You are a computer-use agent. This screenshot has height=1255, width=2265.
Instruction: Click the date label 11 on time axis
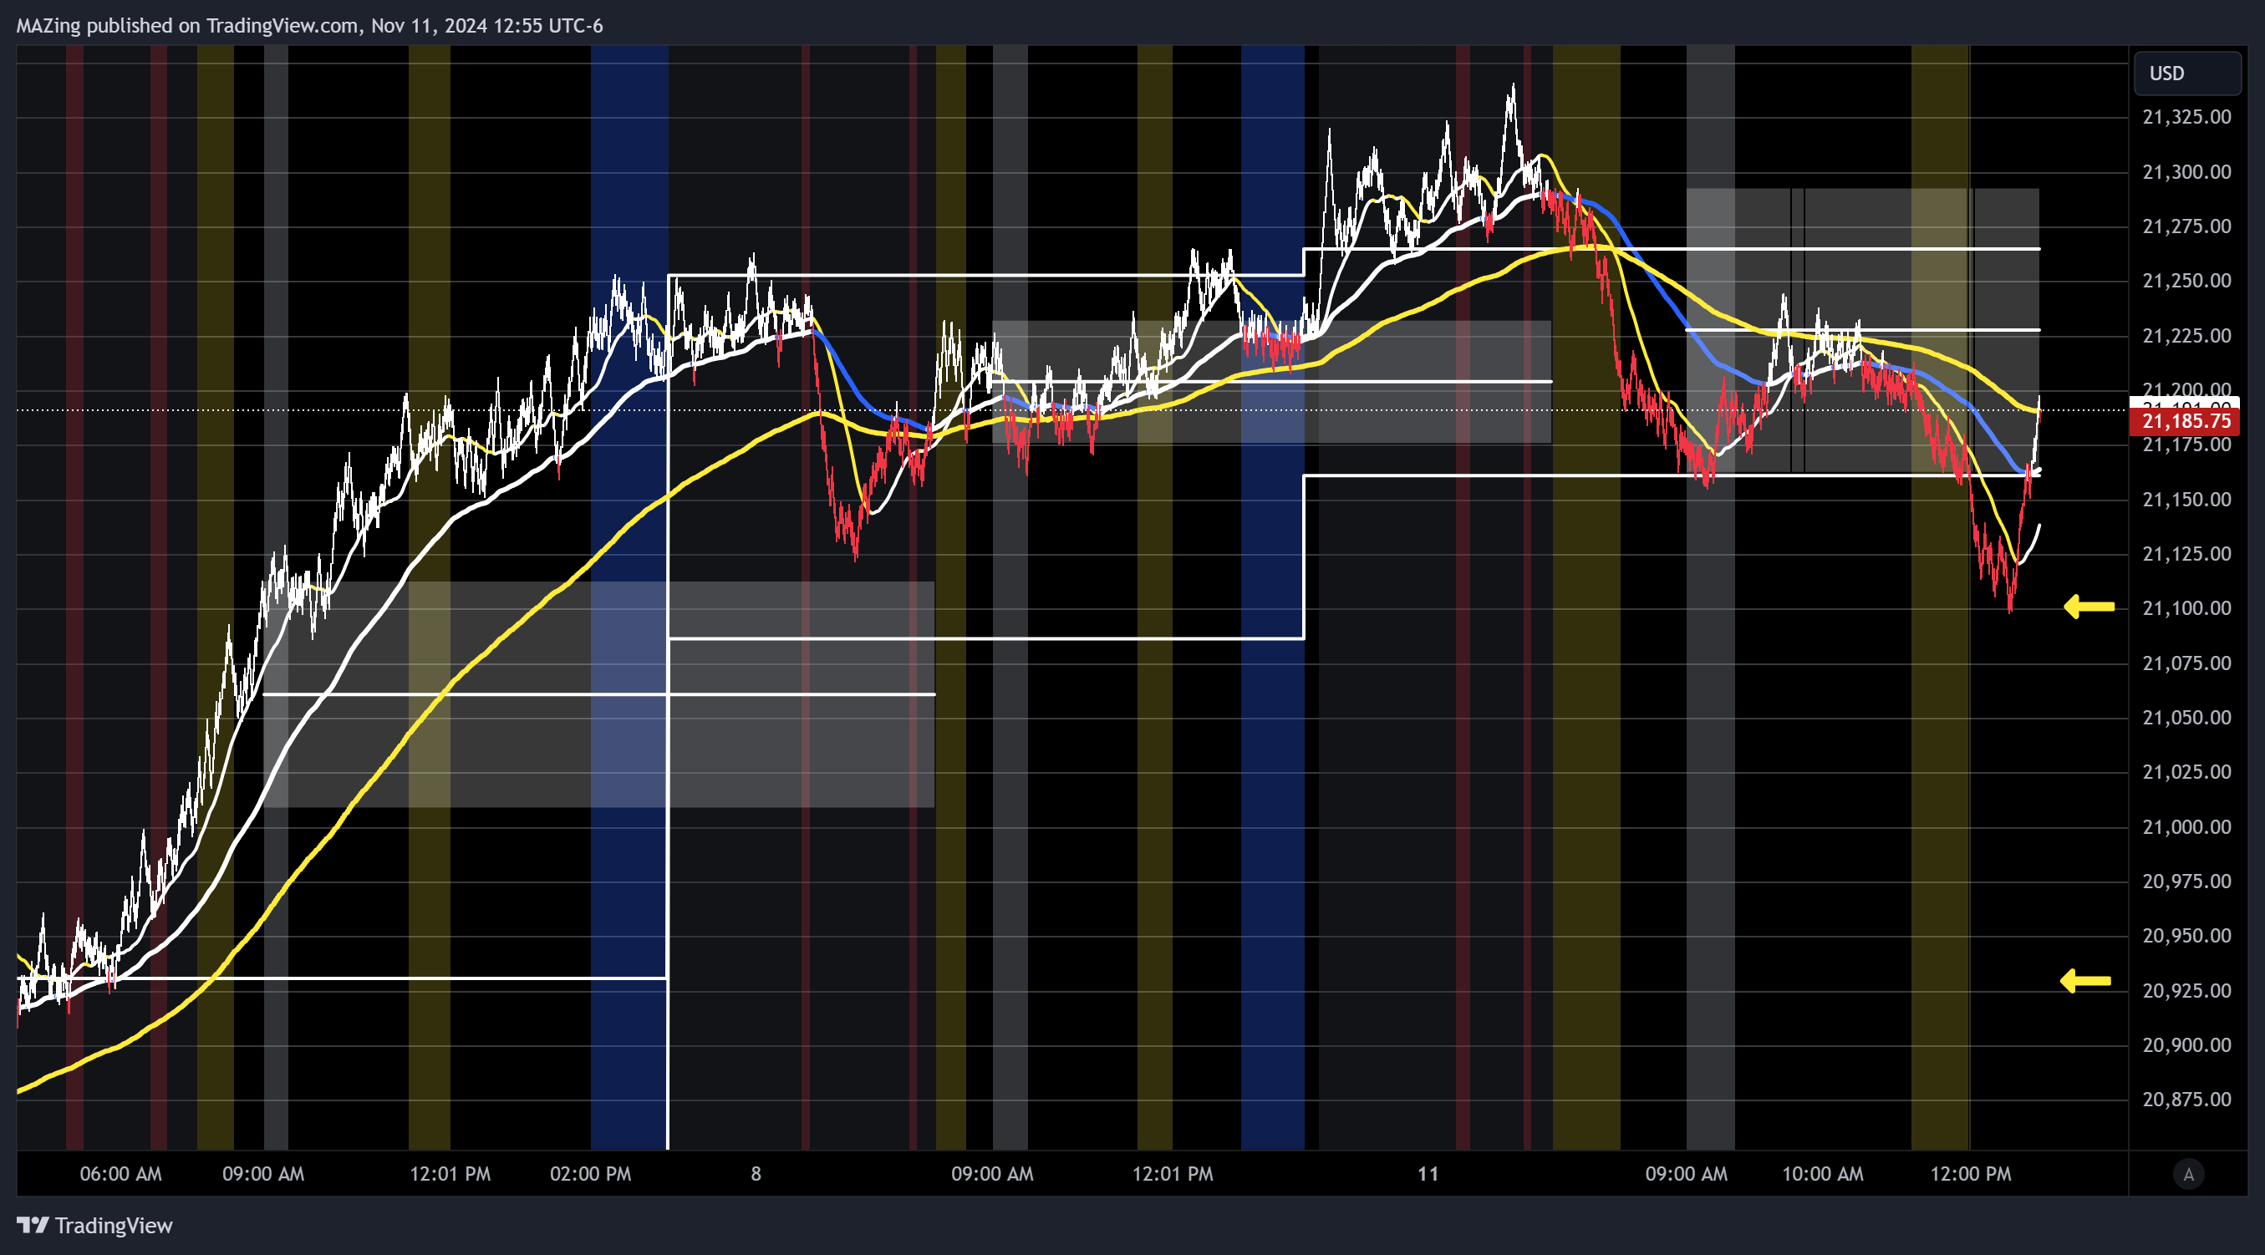1429,1174
